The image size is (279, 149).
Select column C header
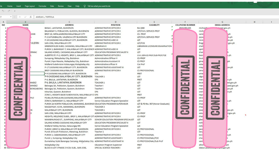pyautogui.click(x=69, y=22)
